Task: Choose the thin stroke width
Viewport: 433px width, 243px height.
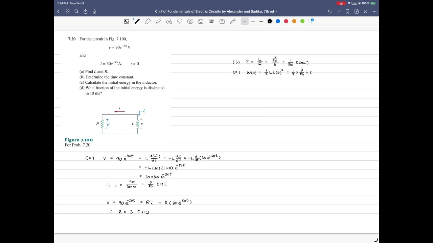Action: point(245,21)
